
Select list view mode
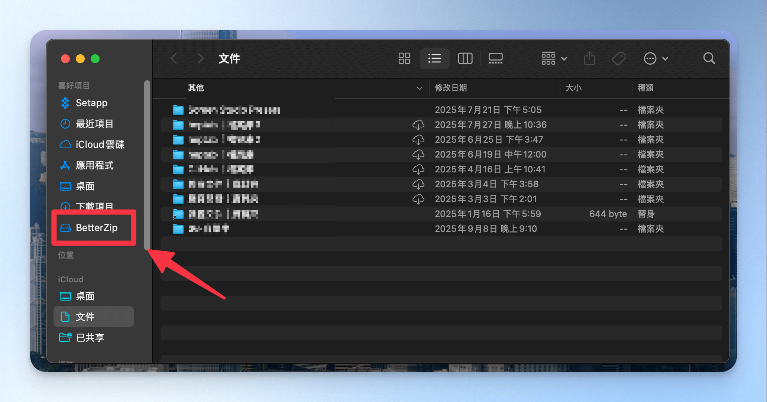pyautogui.click(x=434, y=58)
